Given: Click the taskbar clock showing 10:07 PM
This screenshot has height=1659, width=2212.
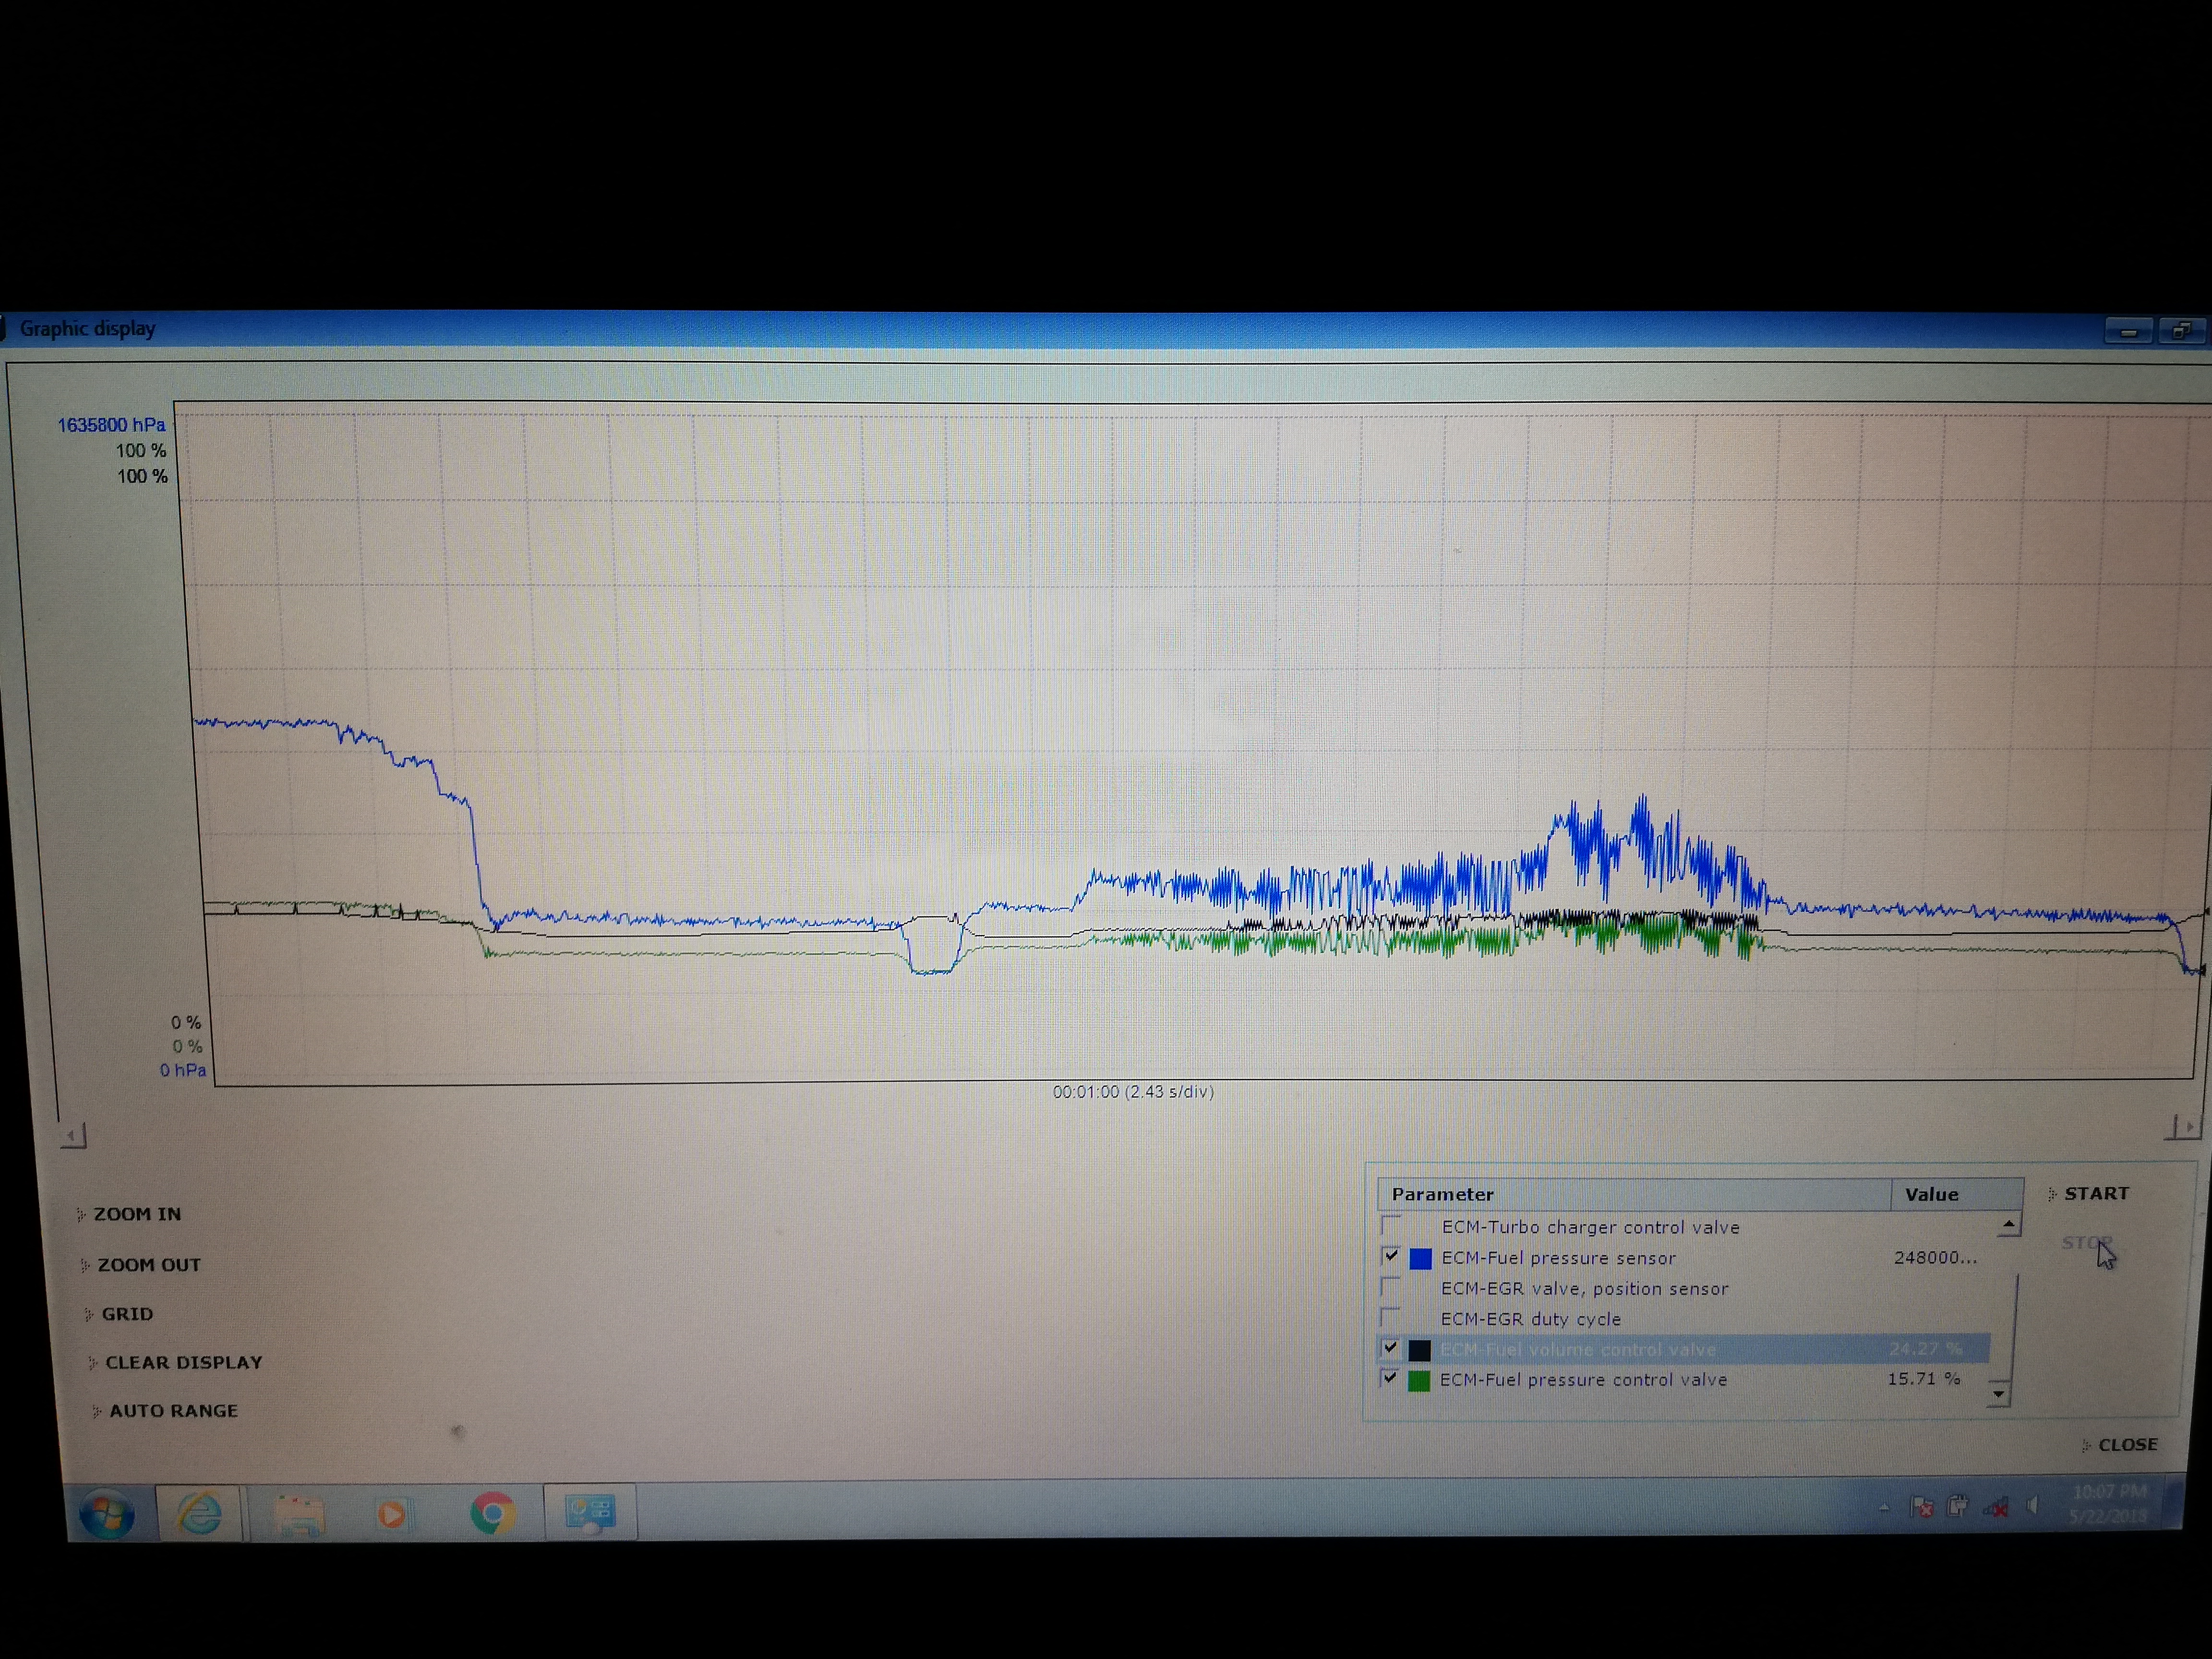Looking at the screenshot, I should [2109, 1504].
